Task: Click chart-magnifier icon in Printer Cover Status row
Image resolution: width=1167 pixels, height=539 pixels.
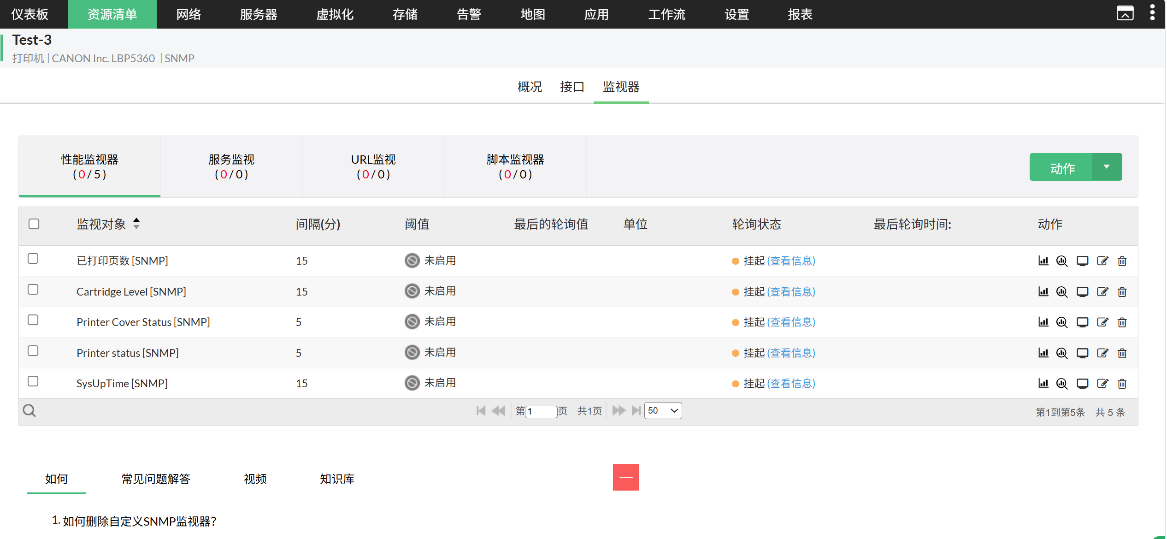Action: pos(1062,322)
